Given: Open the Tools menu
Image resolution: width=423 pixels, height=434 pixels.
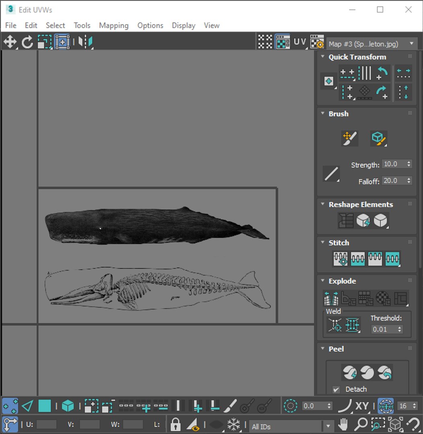Looking at the screenshot, I should (x=82, y=25).
